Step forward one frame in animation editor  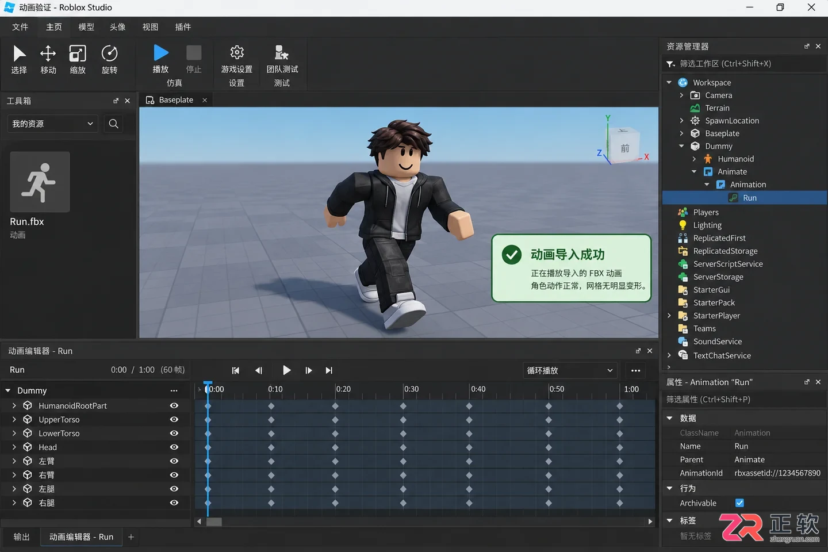[x=308, y=370]
